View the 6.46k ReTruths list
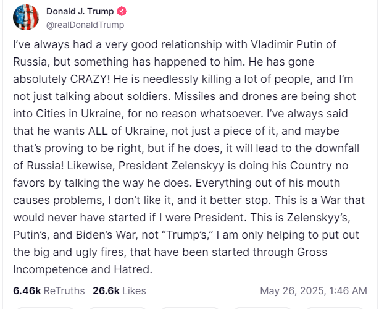The image size is (379, 309). tap(49, 290)
